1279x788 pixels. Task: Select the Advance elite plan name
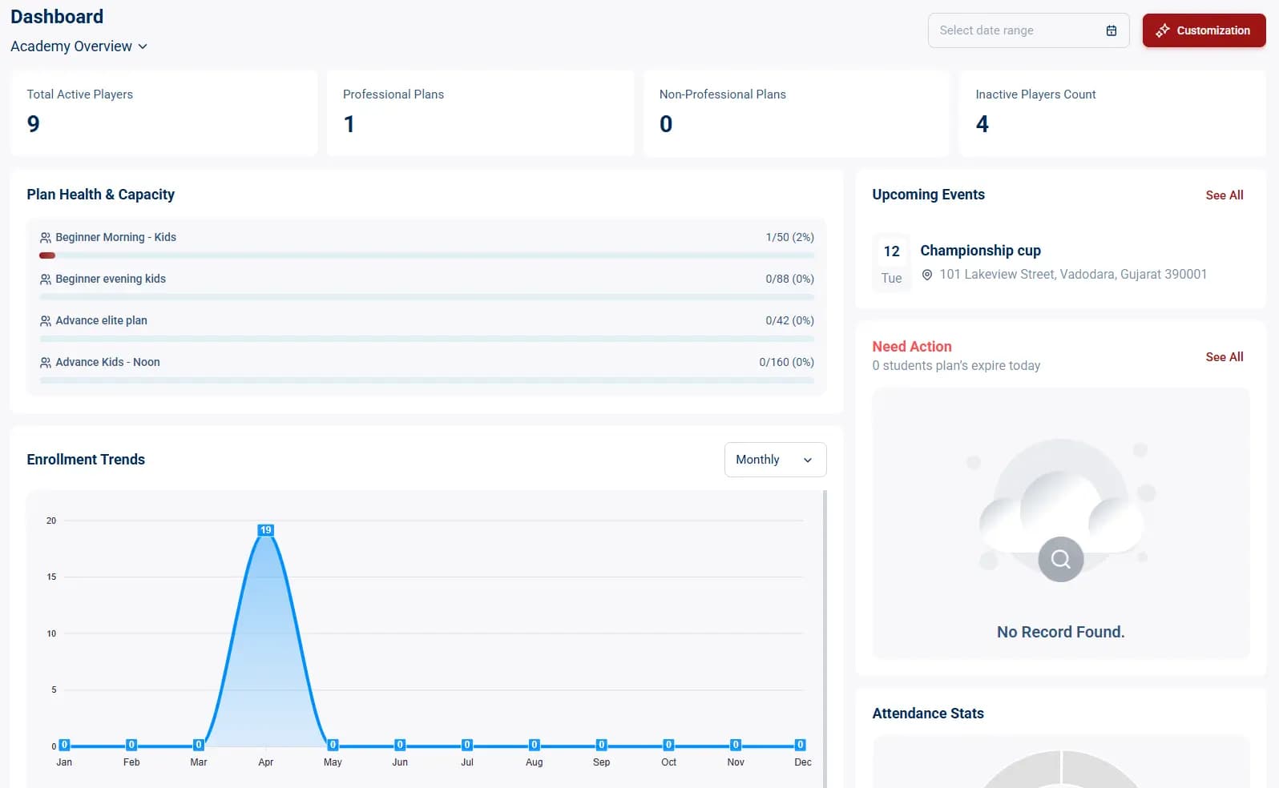click(102, 321)
